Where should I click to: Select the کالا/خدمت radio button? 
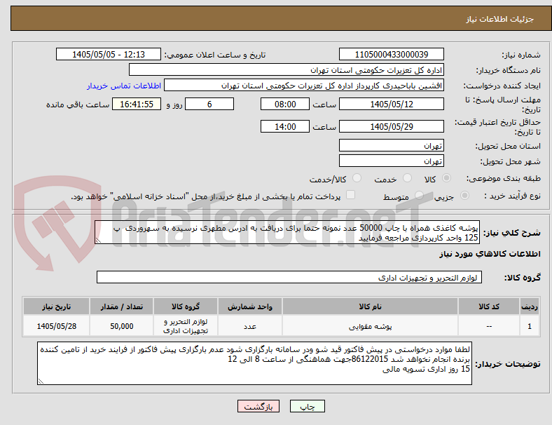click(357, 178)
